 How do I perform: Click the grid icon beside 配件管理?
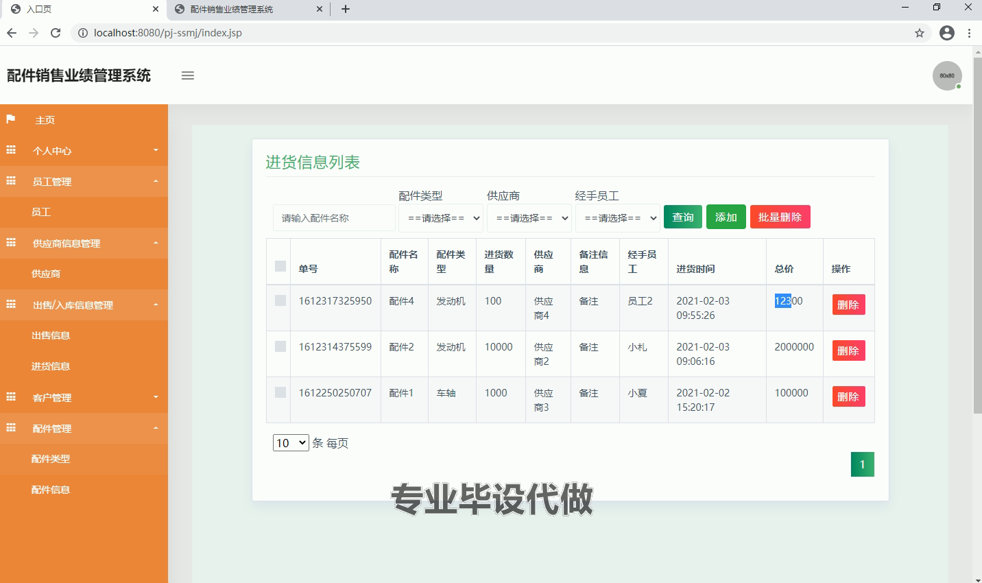coord(11,428)
